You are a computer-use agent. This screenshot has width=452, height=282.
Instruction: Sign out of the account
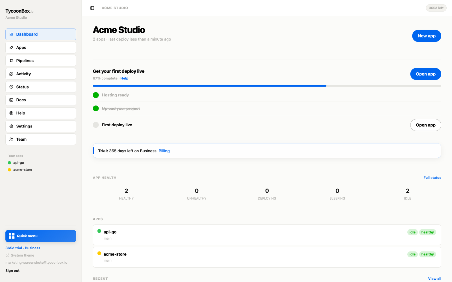click(12, 271)
